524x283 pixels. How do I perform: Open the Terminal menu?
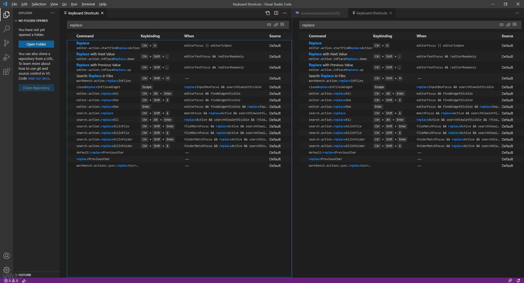[x=88, y=4]
